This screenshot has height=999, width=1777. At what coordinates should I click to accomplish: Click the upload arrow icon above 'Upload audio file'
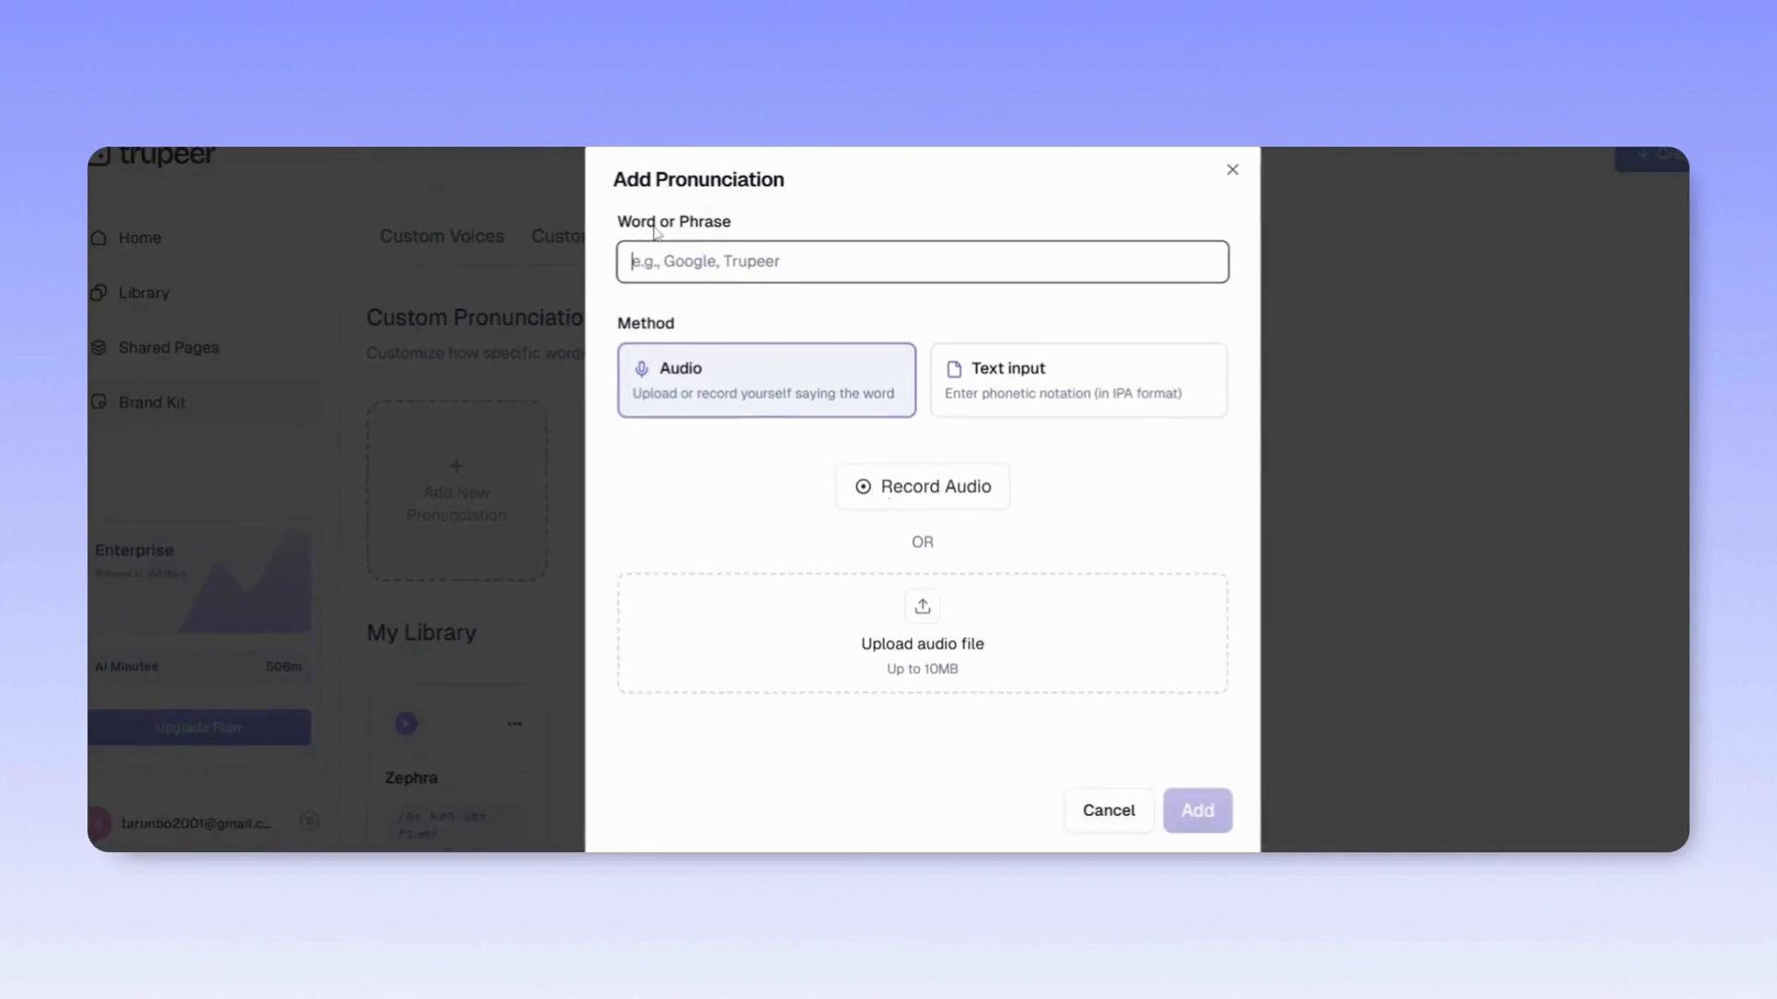pos(922,605)
